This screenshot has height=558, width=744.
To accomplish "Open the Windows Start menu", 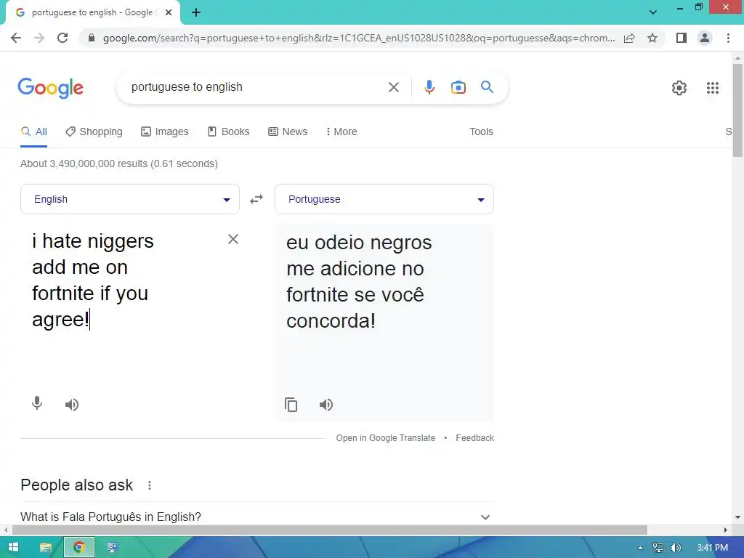I will pos(13,547).
